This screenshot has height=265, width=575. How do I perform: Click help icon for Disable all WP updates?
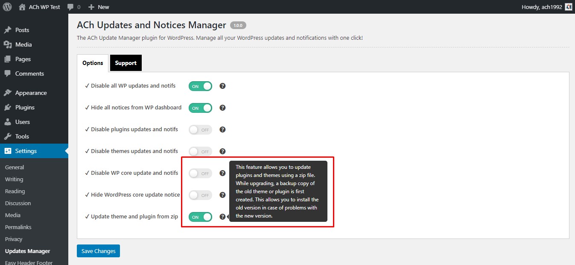222,86
